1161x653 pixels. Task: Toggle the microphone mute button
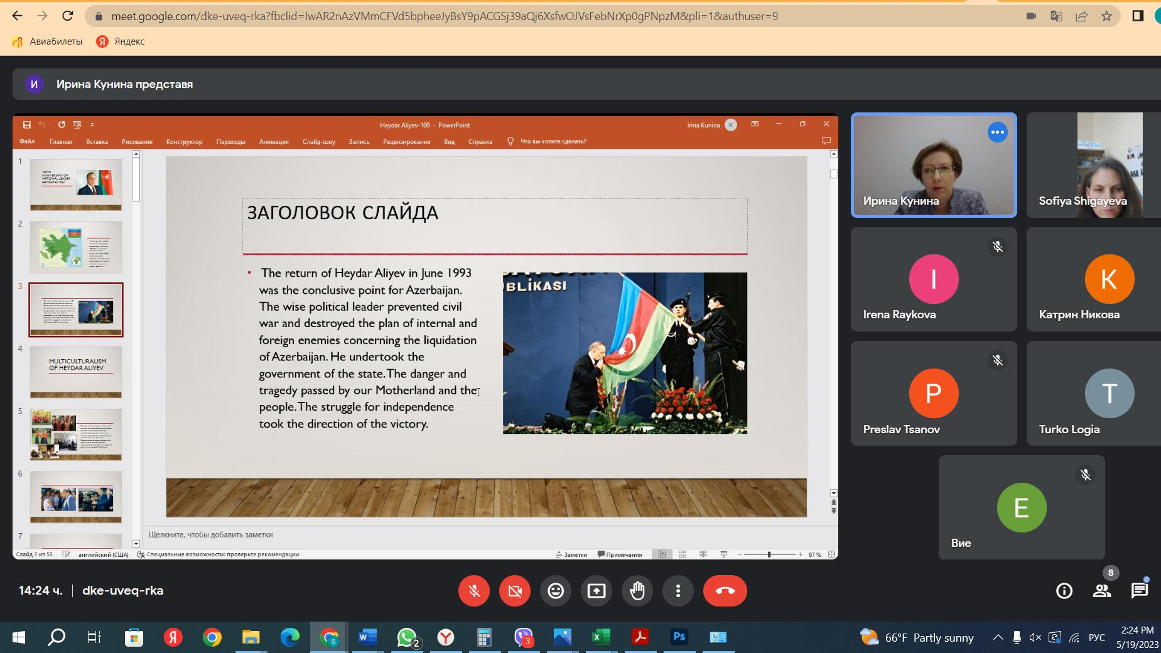coord(474,591)
